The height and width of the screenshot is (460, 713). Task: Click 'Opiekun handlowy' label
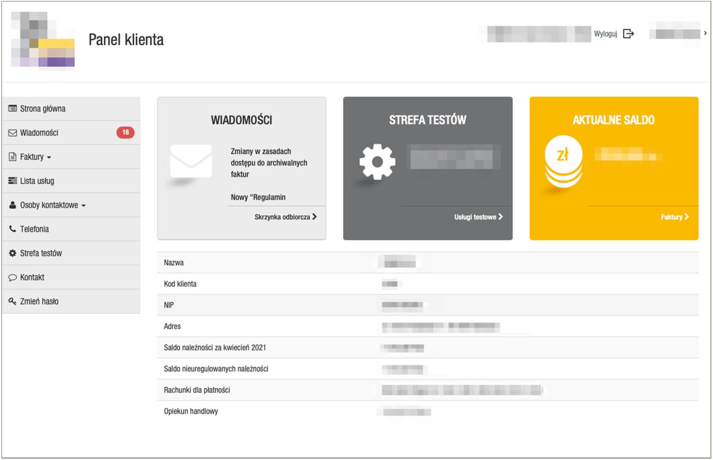click(x=191, y=411)
